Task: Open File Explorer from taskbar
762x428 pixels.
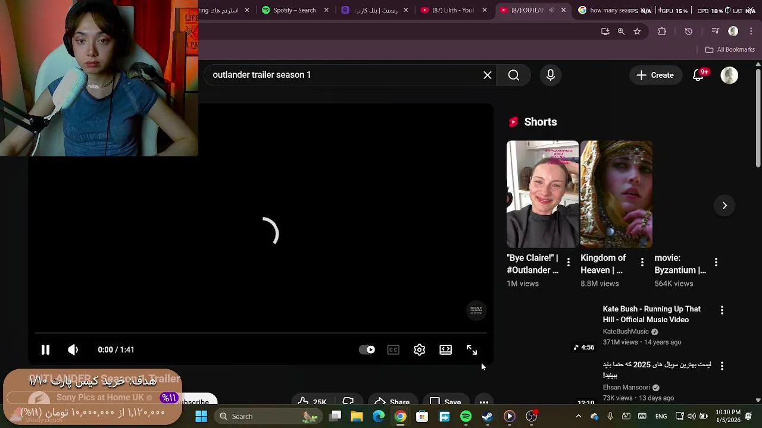Action: (357, 416)
